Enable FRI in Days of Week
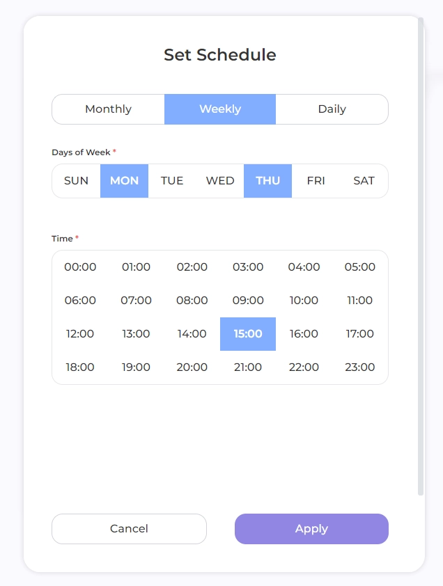Image resolution: width=443 pixels, height=586 pixels. [x=316, y=181]
